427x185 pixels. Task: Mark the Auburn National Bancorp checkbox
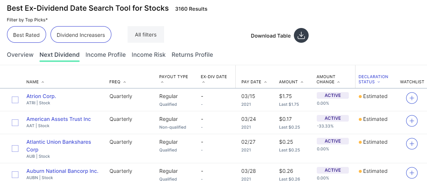point(15,175)
